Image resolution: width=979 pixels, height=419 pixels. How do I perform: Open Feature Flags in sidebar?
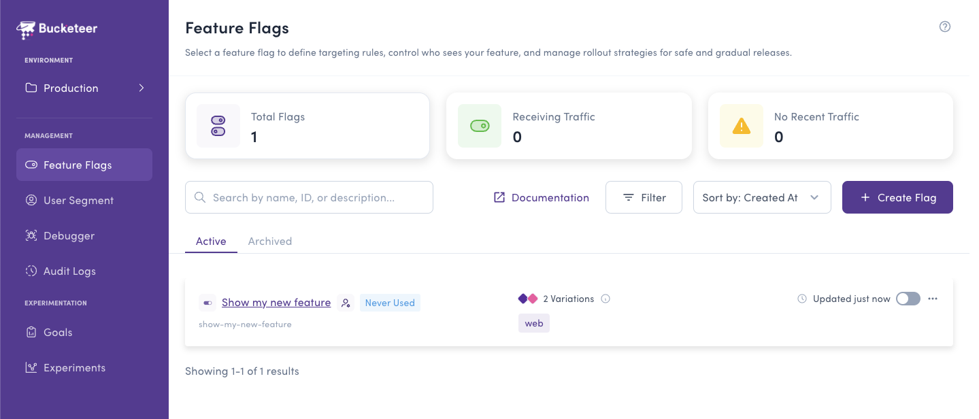84,165
